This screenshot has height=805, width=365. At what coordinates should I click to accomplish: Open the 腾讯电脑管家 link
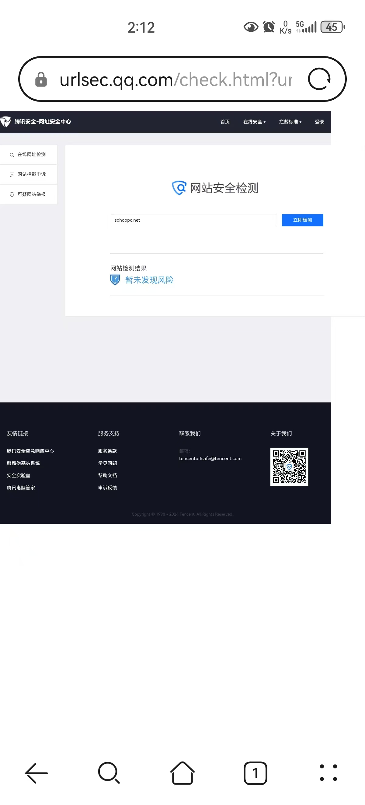(21, 488)
